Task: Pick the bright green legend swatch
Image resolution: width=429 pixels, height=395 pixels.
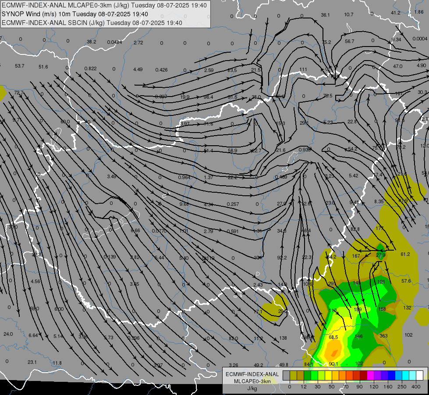Action: pyautogui.click(x=314, y=375)
